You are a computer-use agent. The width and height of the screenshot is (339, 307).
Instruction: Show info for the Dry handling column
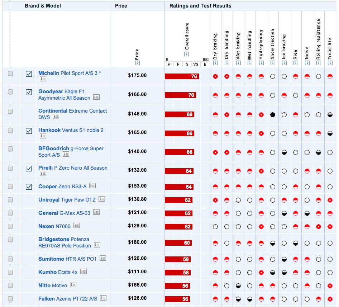tap(227, 63)
